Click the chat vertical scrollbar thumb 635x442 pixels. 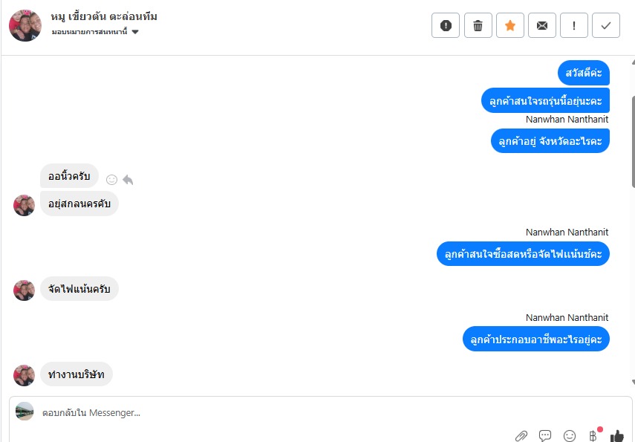(x=633, y=142)
